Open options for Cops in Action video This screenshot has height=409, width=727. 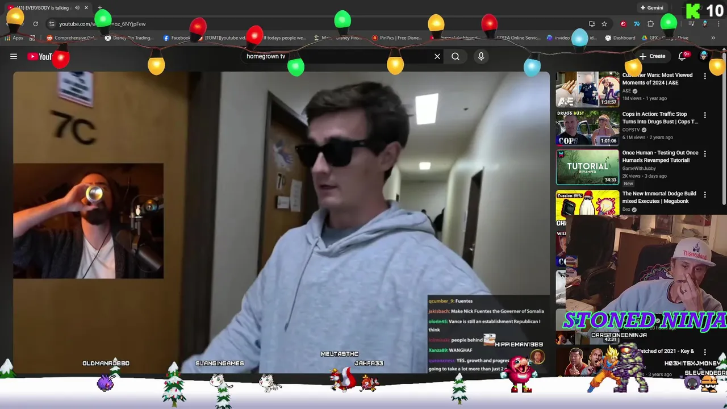click(705, 115)
